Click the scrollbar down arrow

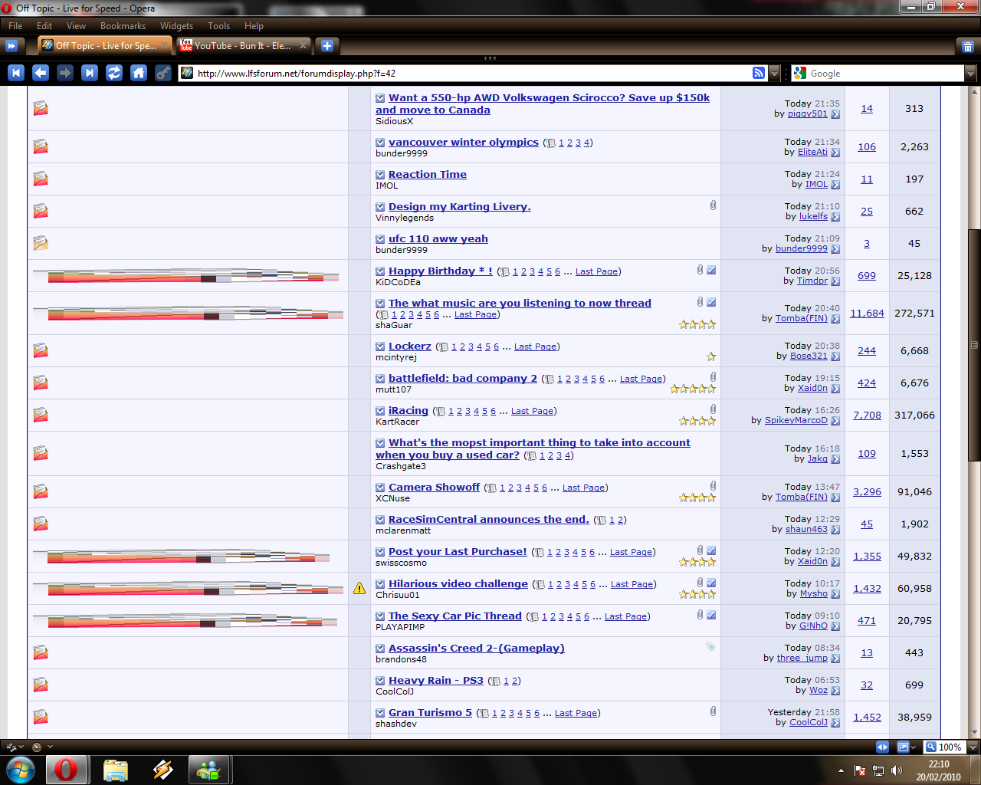(975, 732)
